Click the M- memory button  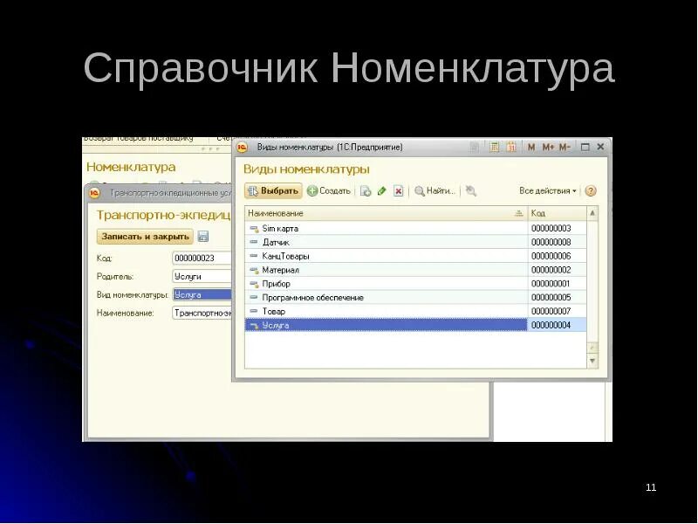pyautogui.click(x=565, y=147)
